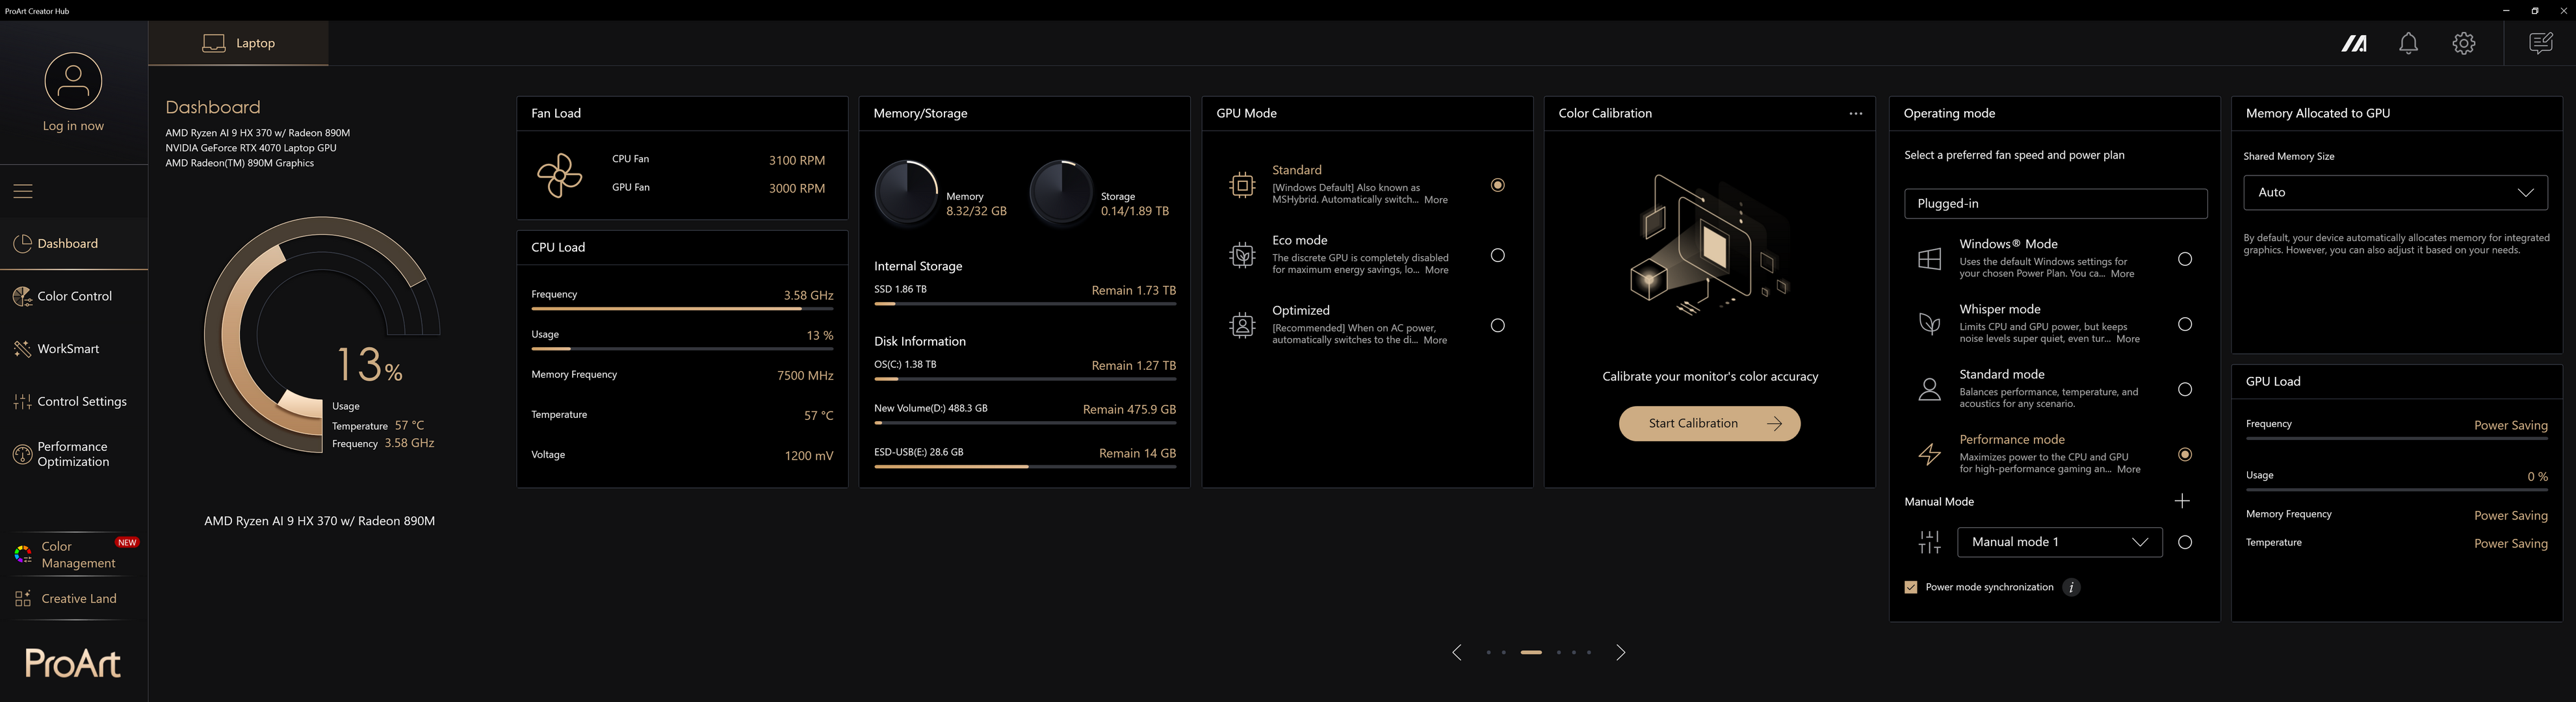Click Start Calibration button
This screenshot has height=702, width=2576.
point(1709,423)
